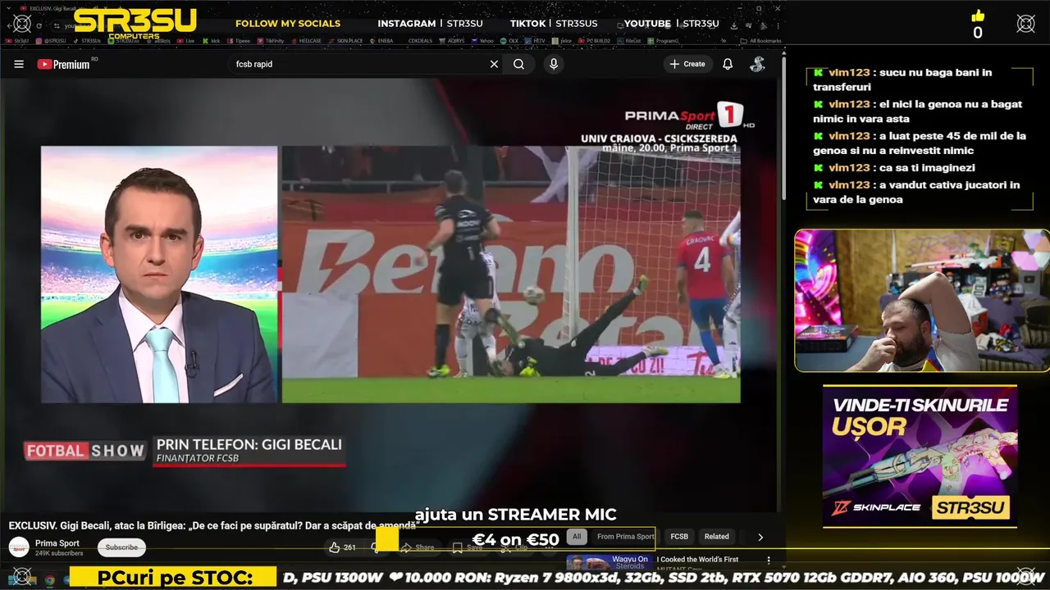1050x590 pixels.
Task: Go to YouTube Premium home logo
Action: point(64,64)
